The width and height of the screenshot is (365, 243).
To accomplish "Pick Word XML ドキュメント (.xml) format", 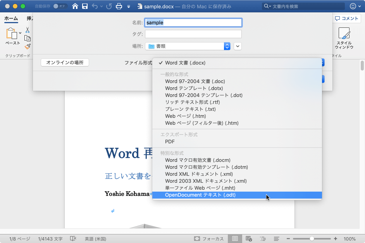I will point(237,174).
